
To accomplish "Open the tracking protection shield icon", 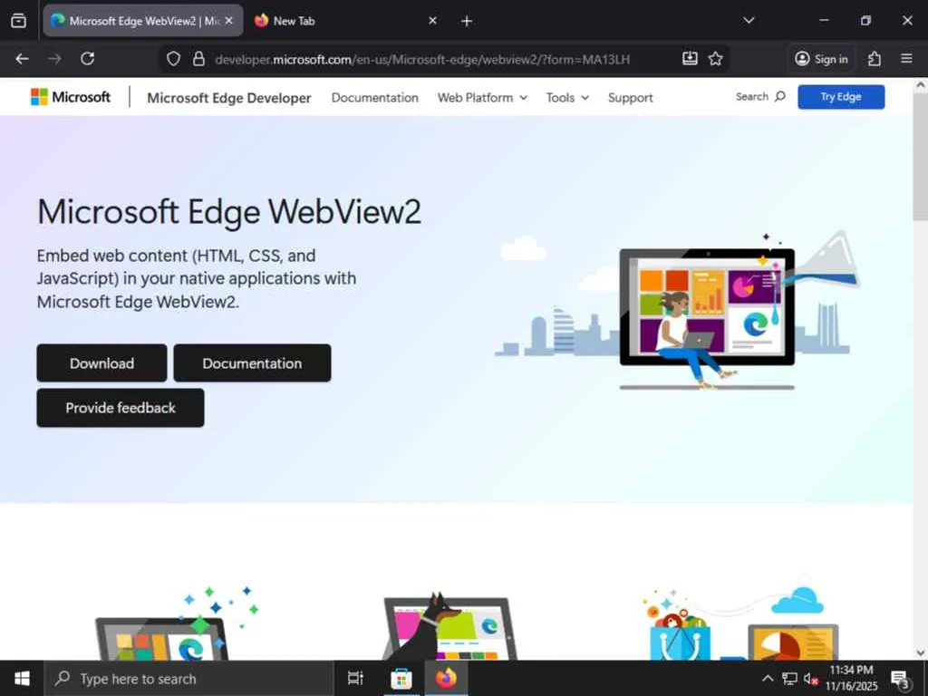I will click(173, 59).
